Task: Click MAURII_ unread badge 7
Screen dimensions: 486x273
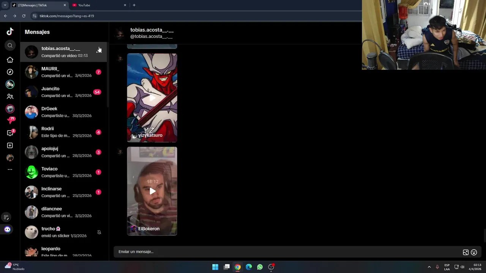Action: pyautogui.click(x=98, y=72)
